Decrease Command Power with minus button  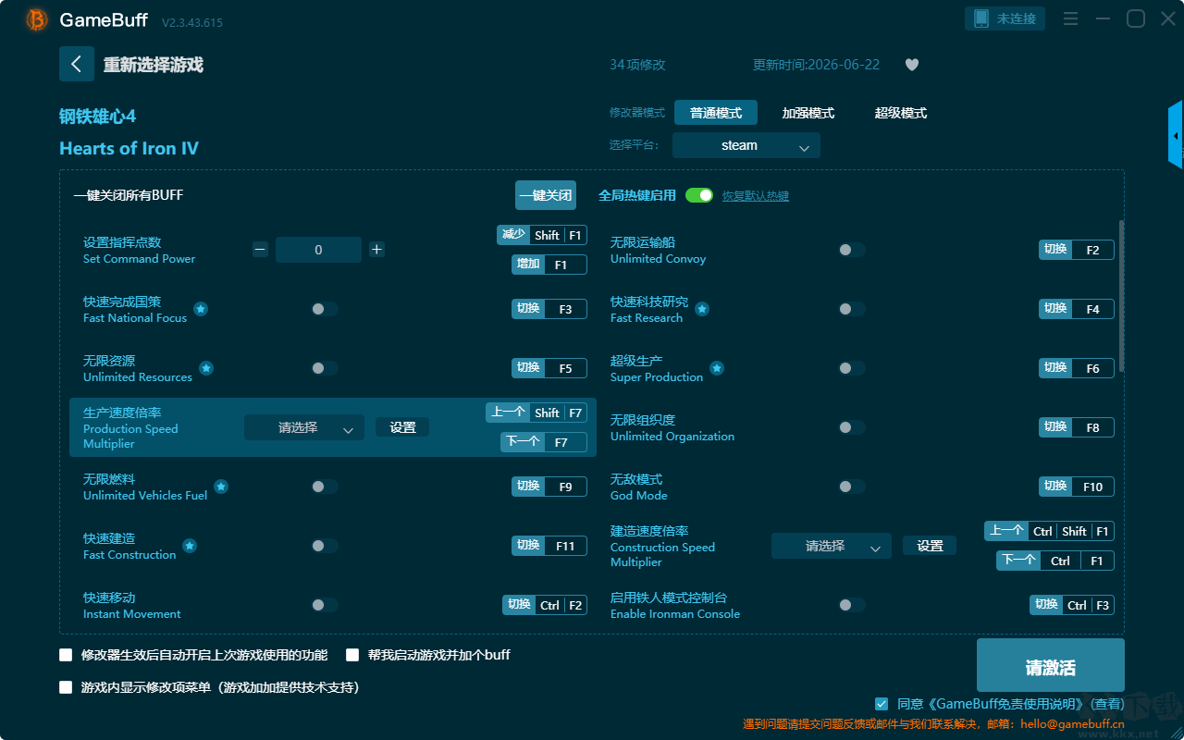click(x=260, y=249)
